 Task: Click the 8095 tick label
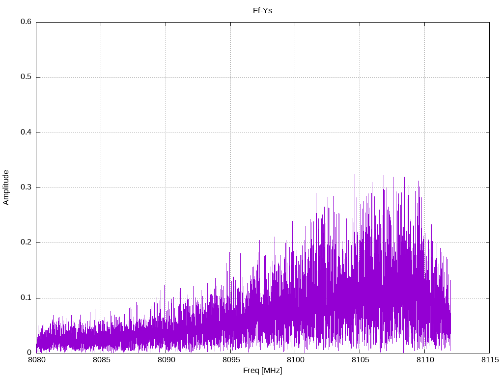point(231,360)
